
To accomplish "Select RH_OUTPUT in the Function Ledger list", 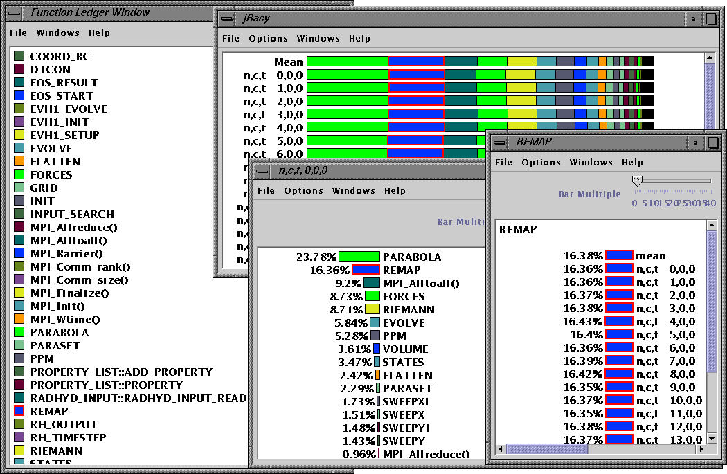I will click(x=64, y=424).
